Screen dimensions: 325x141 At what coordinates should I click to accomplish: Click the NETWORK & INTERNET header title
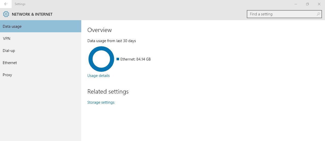pos(32,14)
